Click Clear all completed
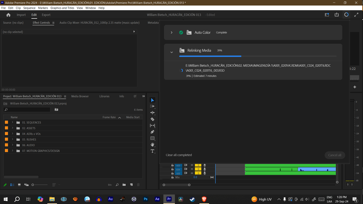363x204 pixels. (x=179, y=155)
